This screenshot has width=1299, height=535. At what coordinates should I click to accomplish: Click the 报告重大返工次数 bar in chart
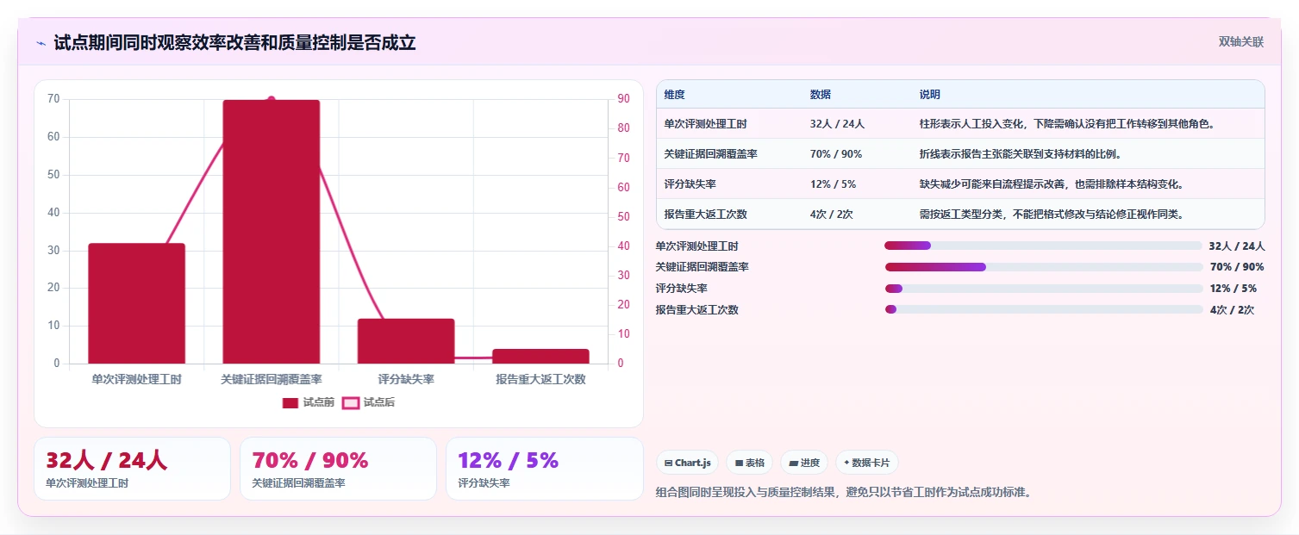coord(540,356)
